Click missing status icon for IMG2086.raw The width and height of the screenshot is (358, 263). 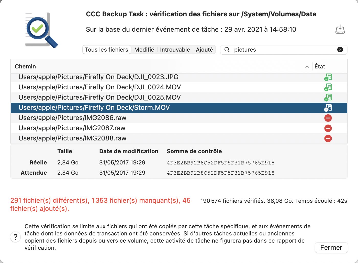328,118
